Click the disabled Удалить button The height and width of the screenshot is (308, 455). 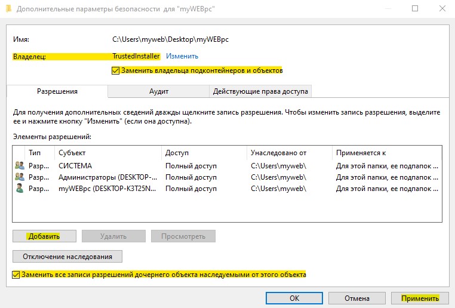[x=113, y=236]
